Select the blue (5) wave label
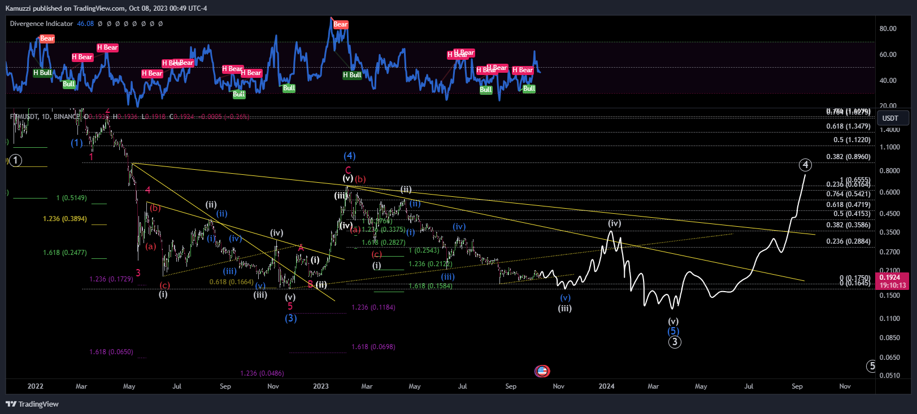The width and height of the screenshot is (917, 414). point(673,331)
